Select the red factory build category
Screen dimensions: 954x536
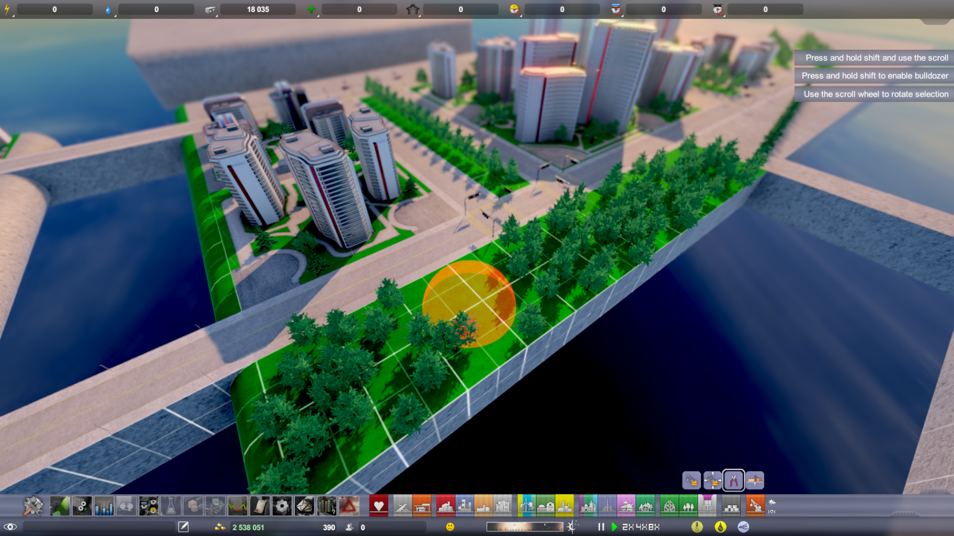pyautogui.click(x=445, y=506)
